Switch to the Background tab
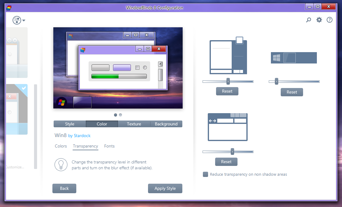 click(166, 124)
